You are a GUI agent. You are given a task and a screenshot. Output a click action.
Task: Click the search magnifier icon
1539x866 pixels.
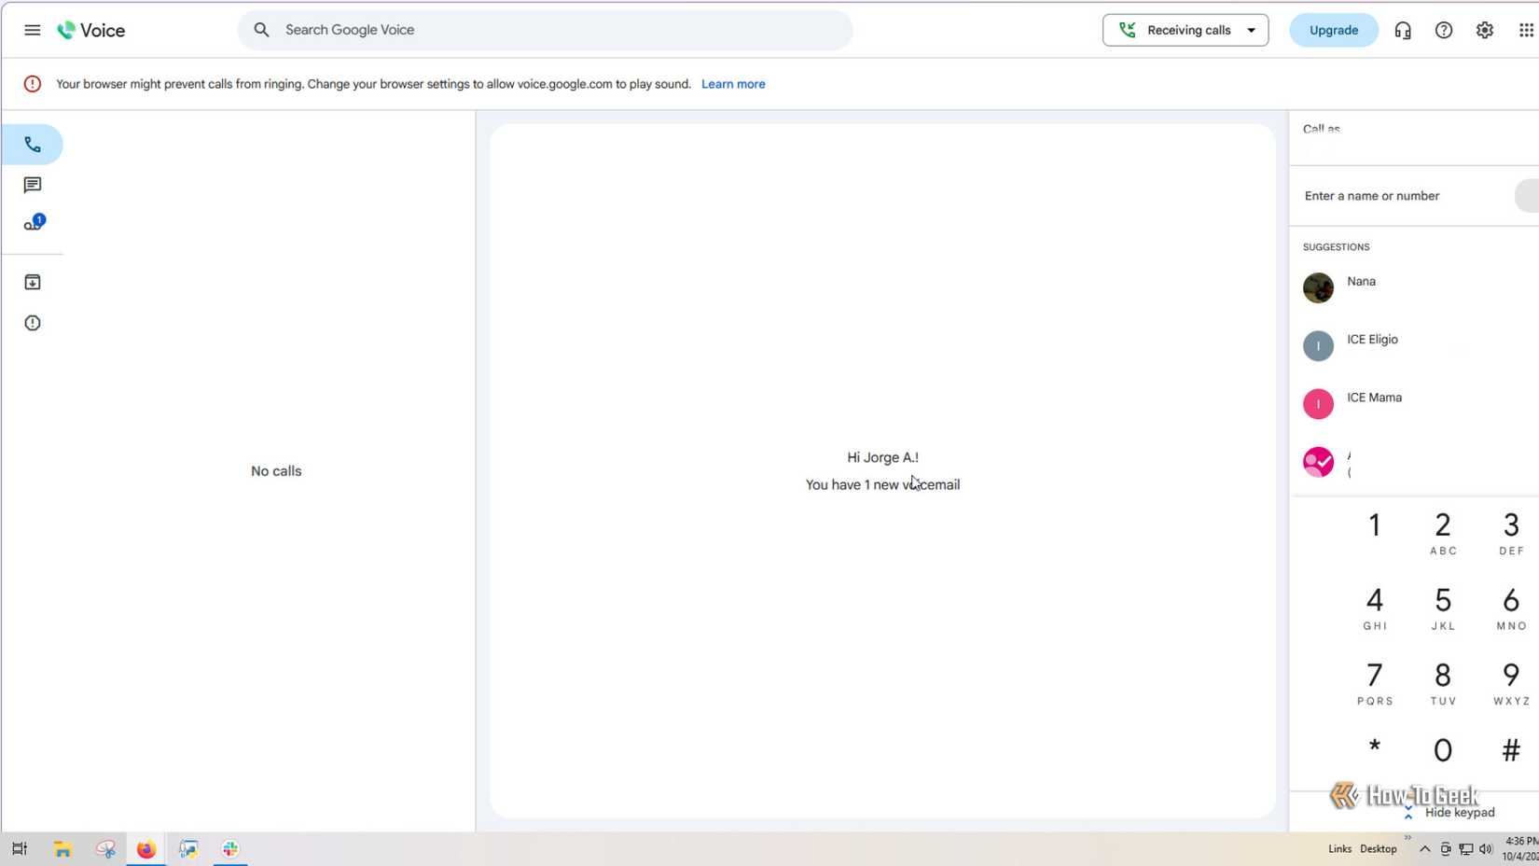(x=262, y=30)
